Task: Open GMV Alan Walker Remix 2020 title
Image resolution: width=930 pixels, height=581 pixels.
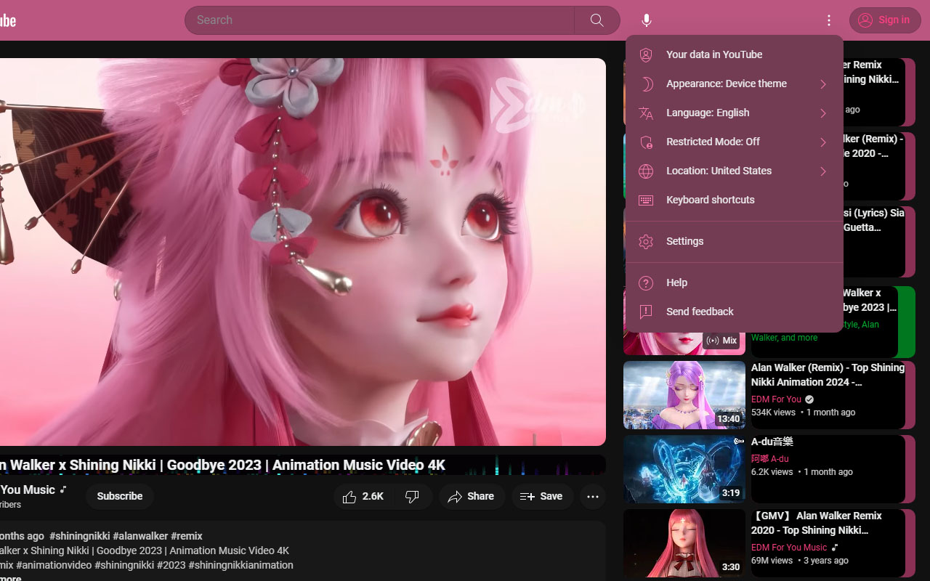Action: 817,523
